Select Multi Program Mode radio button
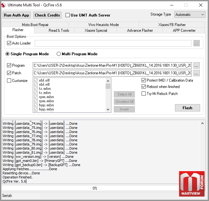209x201 pixels. pyautogui.click(x=59, y=54)
